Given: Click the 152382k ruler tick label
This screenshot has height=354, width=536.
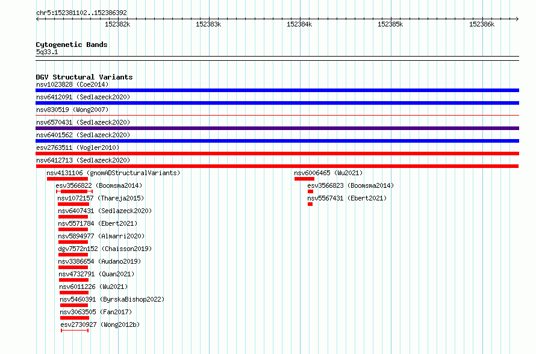Looking at the screenshot, I should [x=117, y=24].
